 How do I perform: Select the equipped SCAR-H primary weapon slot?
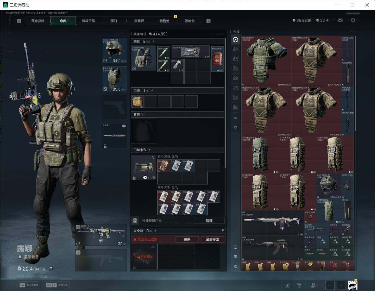pyautogui.click(x=101, y=235)
